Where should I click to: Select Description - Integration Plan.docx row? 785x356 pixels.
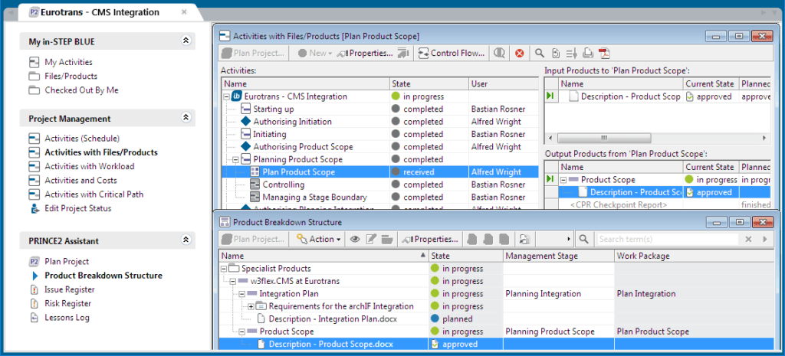coord(498,318)
